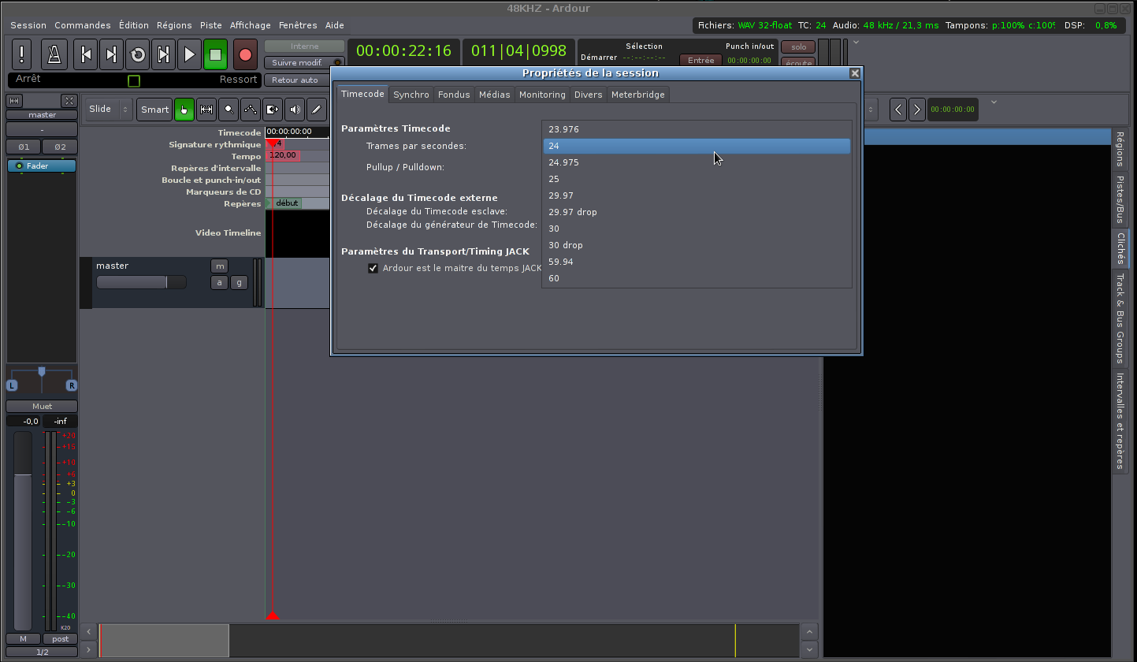
Task: Select the time stretch tool
Action: pos(273,110)
